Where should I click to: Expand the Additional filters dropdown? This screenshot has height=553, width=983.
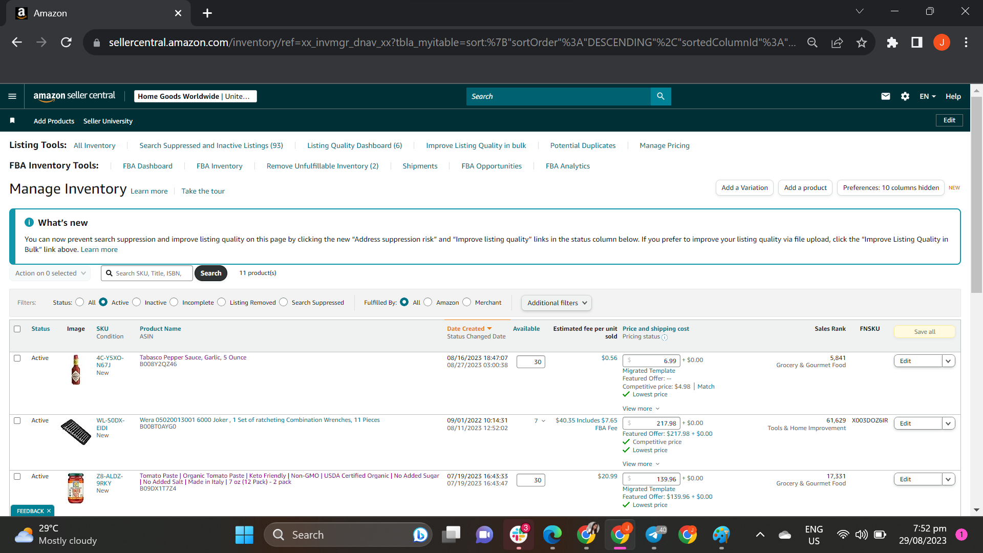pyautogui.click(x=557, y=303)
